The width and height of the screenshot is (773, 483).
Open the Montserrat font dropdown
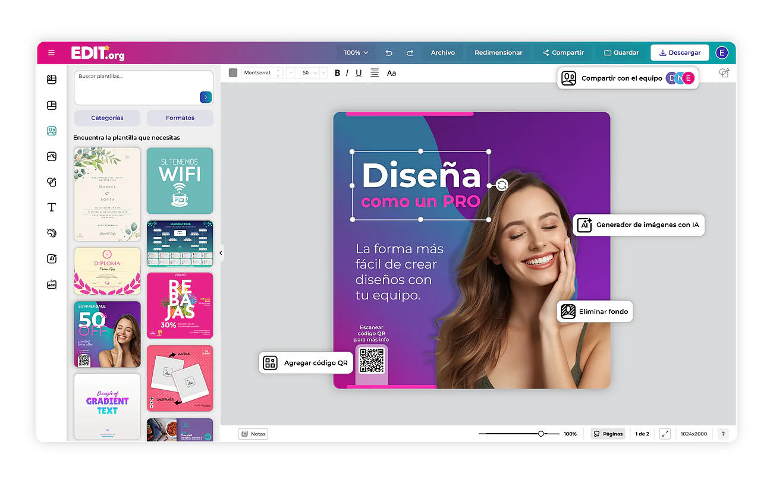click(x=262, y=72)
